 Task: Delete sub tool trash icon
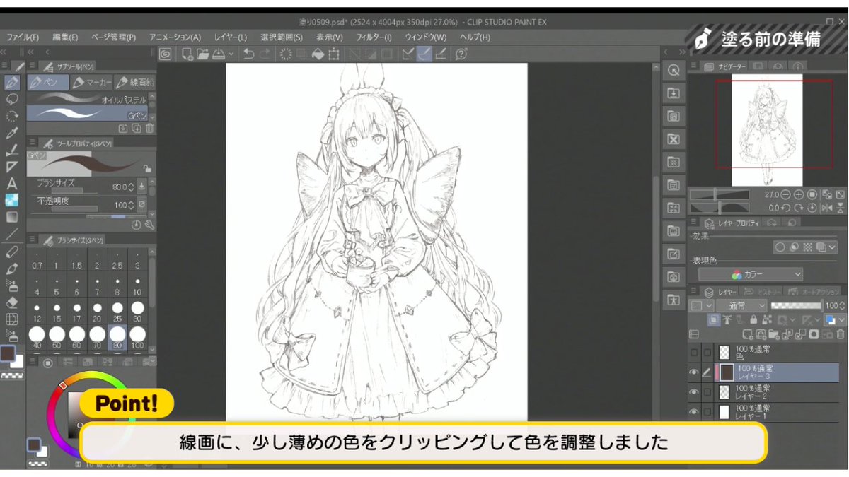[x=149, y=128]
